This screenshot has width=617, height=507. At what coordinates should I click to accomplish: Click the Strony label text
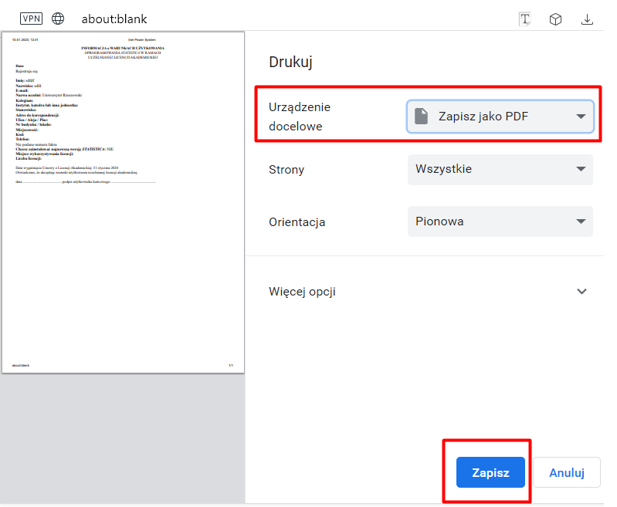pyautogui.click(x=286, y=170)
